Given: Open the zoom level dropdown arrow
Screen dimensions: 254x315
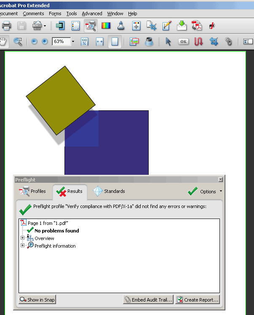Looking at the screenshot, I should pyautogui.click(x=73, y=42).
